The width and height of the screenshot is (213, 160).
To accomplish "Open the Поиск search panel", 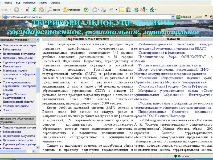I will pos(53,10).
